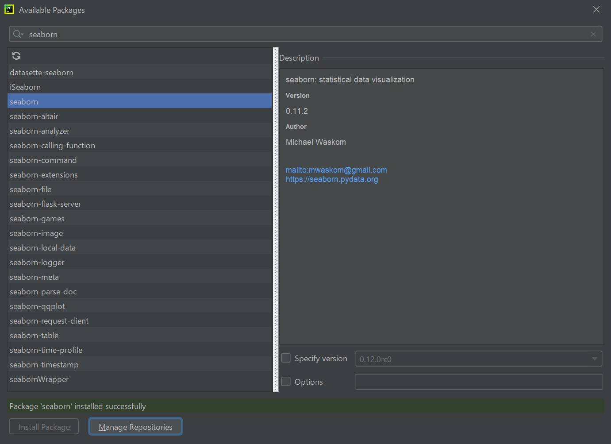
Task: Select the highlighted seaborn package row
Action: pyautogui.click(x=139, y=101)
